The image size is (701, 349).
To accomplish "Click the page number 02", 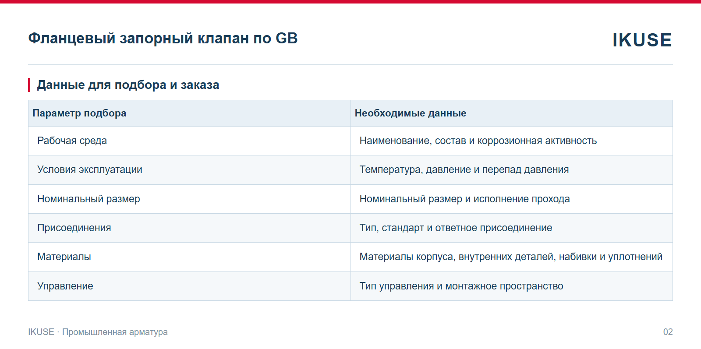I will click(x=668, y=332).
